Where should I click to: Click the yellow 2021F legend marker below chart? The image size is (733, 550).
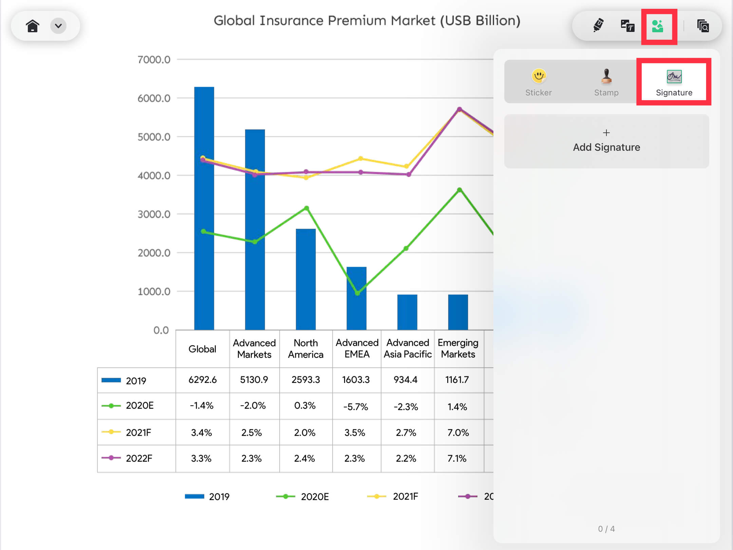(377, 496)
